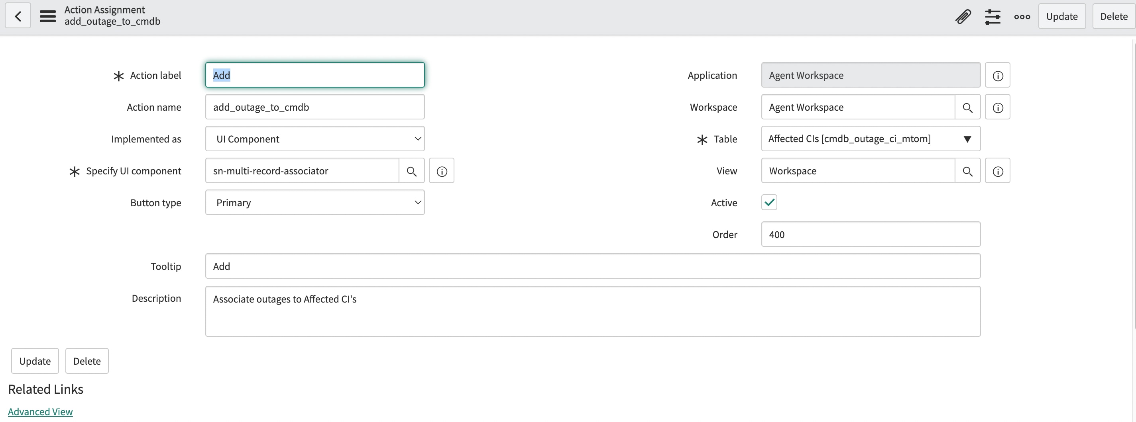Click the info icon beside Workspace field
This screenshot has height=422, width=1136.
click(998, 107)
